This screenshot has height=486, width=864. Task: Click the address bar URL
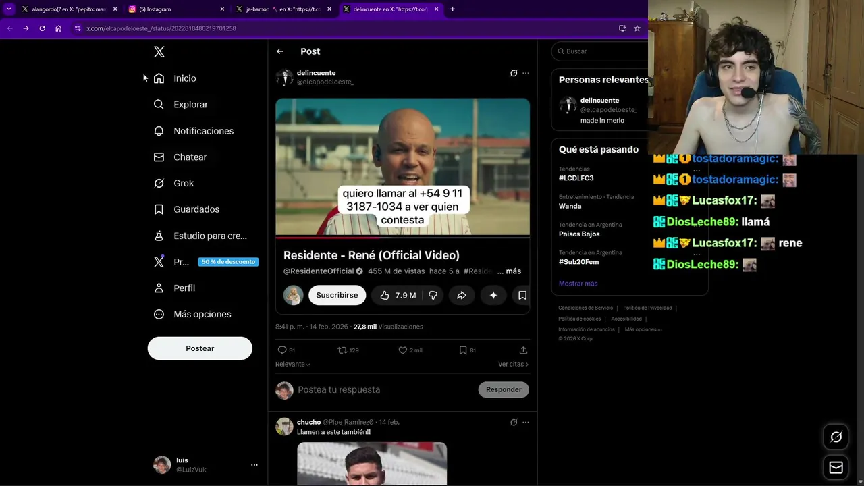click(x=161, y=28)
